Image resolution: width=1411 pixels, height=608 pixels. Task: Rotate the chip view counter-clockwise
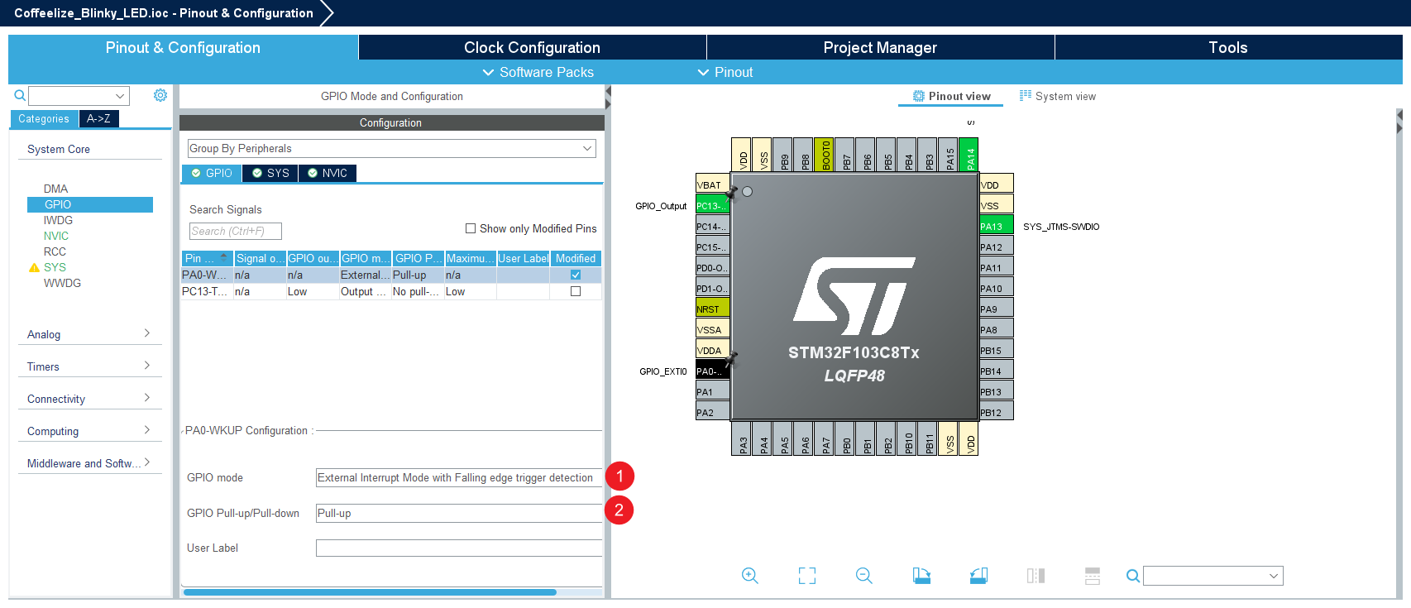978,576
